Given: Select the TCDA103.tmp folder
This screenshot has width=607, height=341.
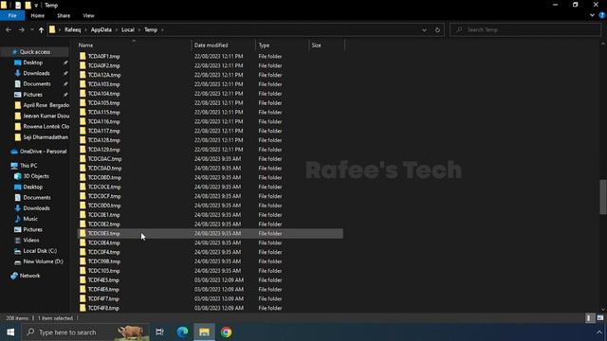Looking at the screenshot, I should [x=103, y=84].
